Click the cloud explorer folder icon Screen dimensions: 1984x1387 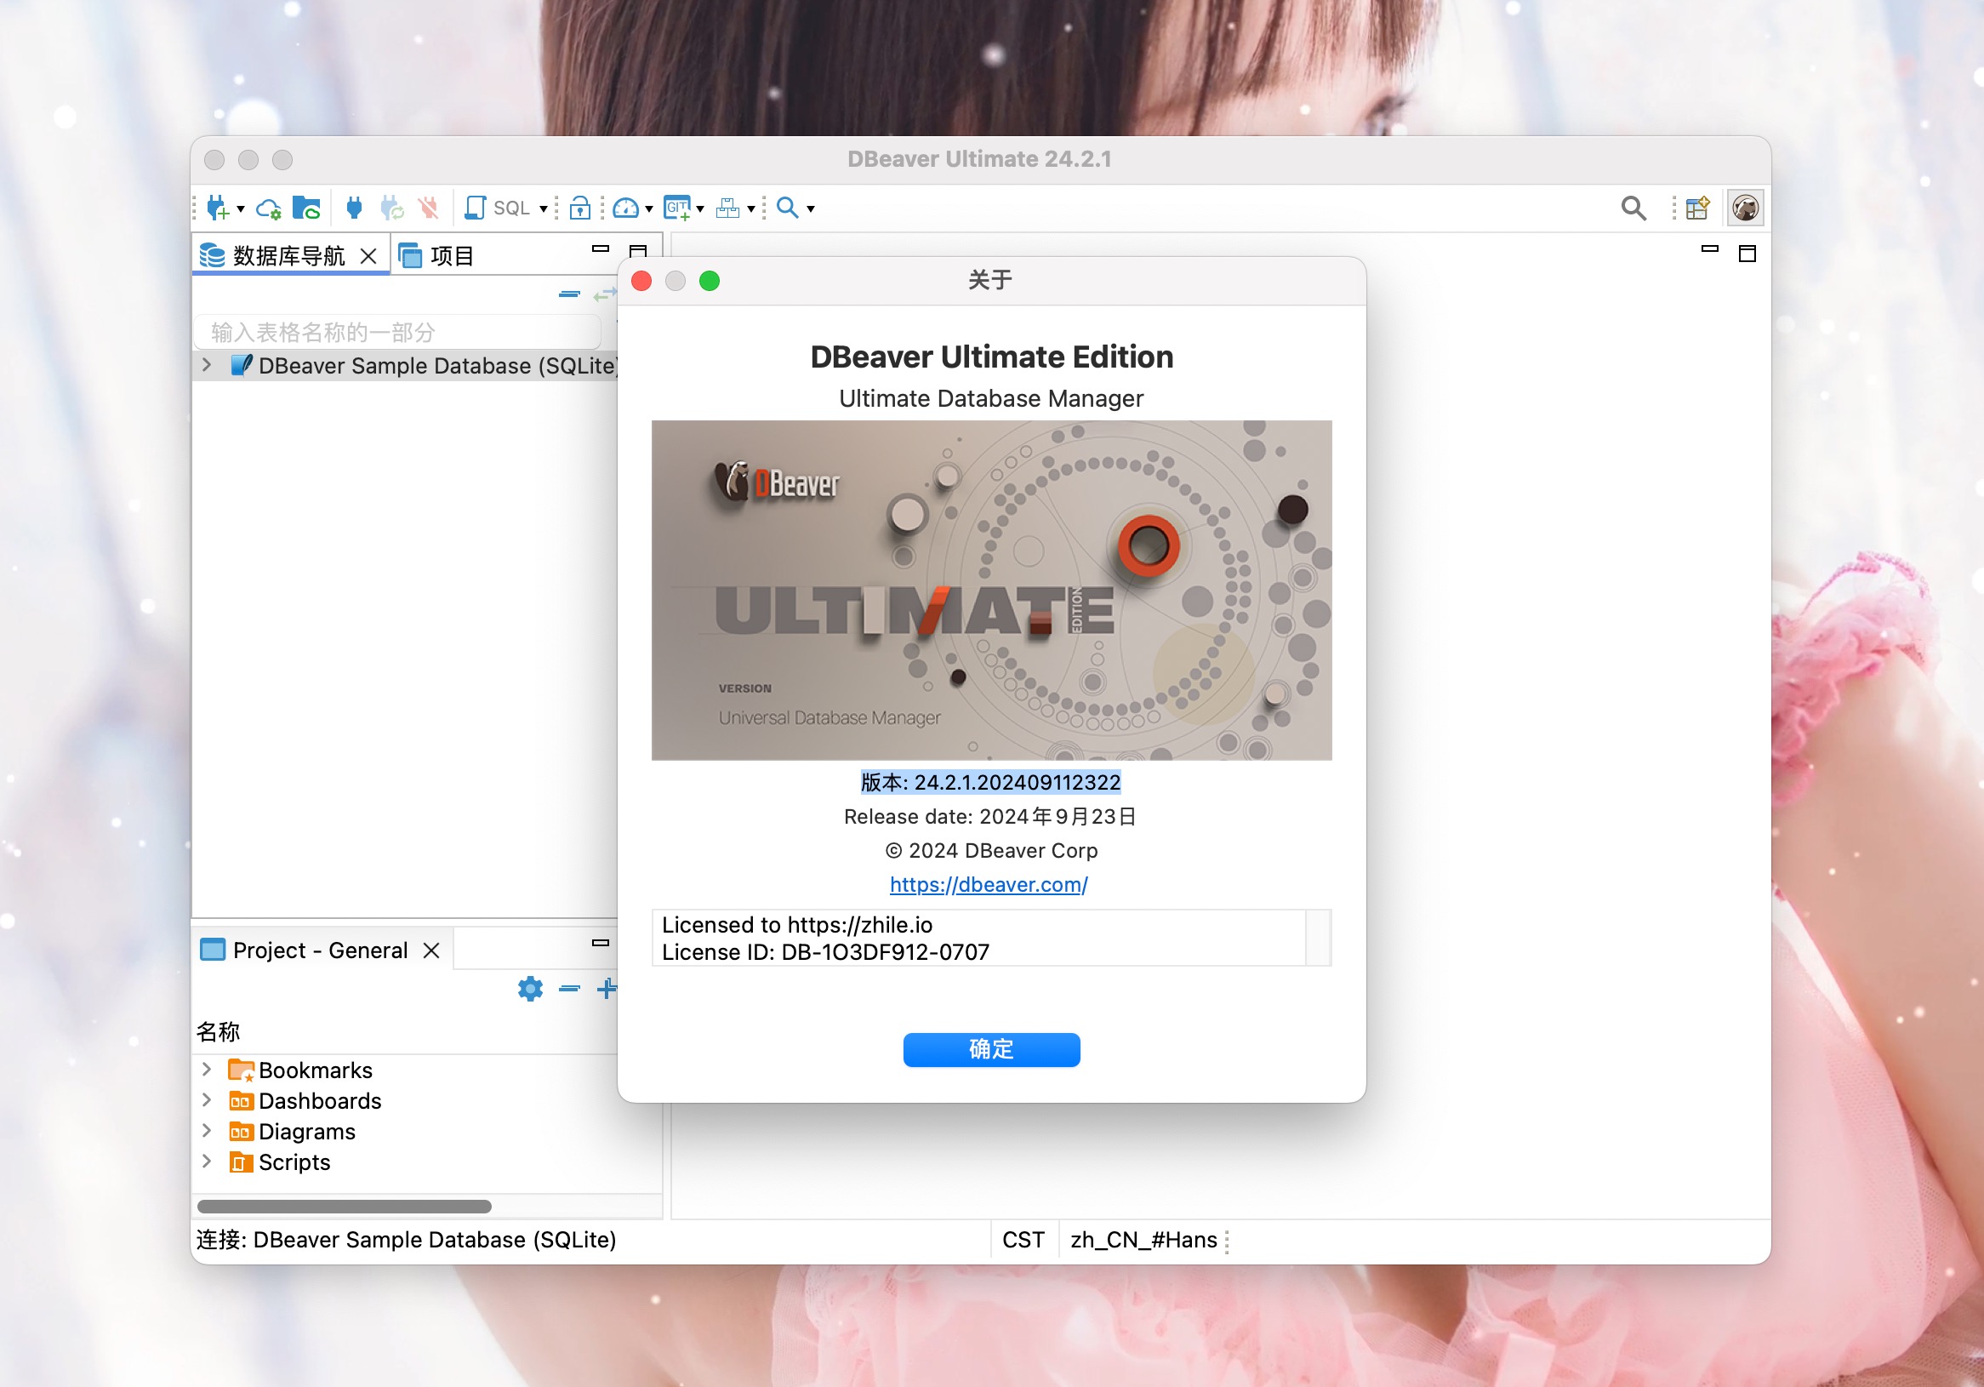pyautogui.click(x=306, y=208)
